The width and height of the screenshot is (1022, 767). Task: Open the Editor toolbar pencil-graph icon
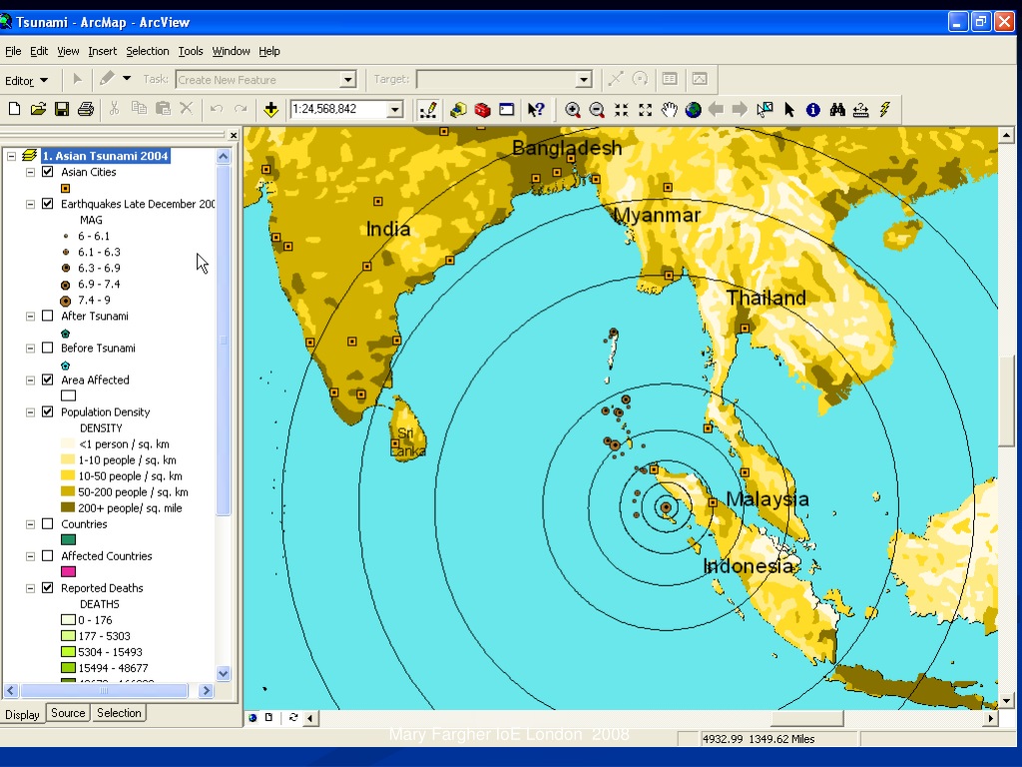[x=428, y=110]
